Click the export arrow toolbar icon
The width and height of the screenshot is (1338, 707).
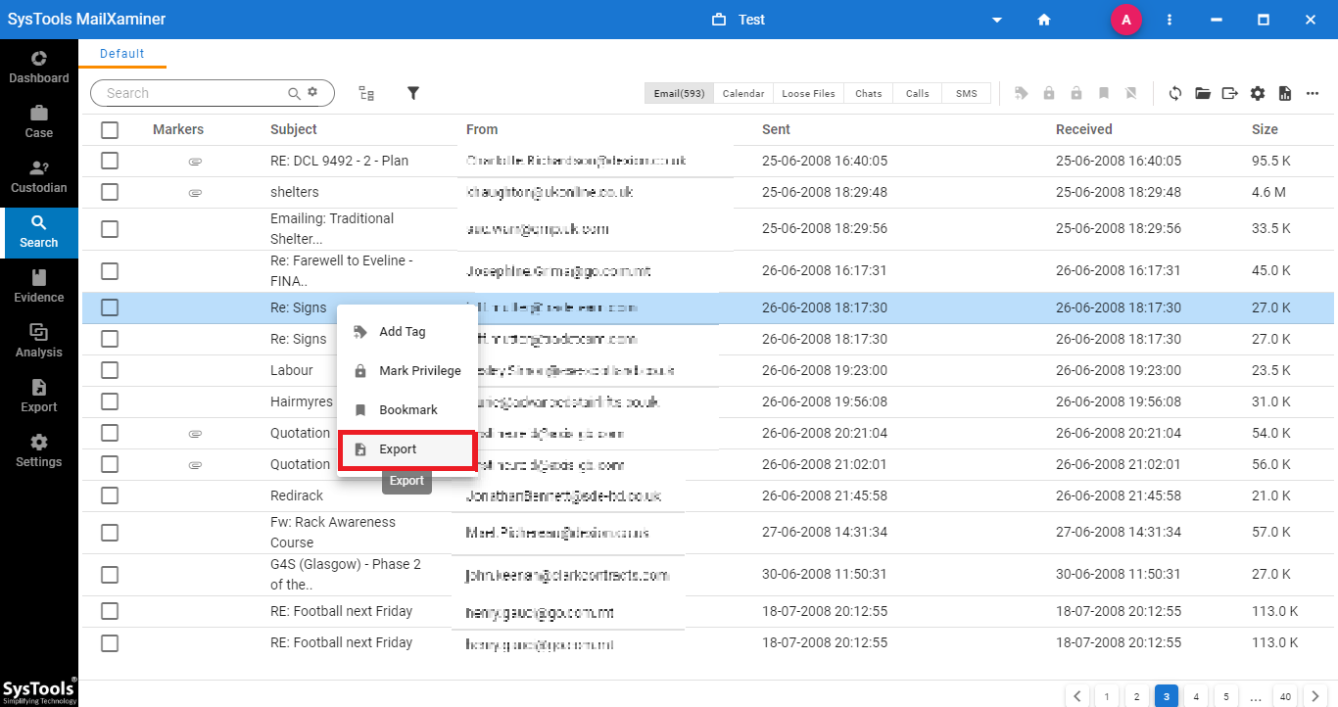(x=1230, y=93)
